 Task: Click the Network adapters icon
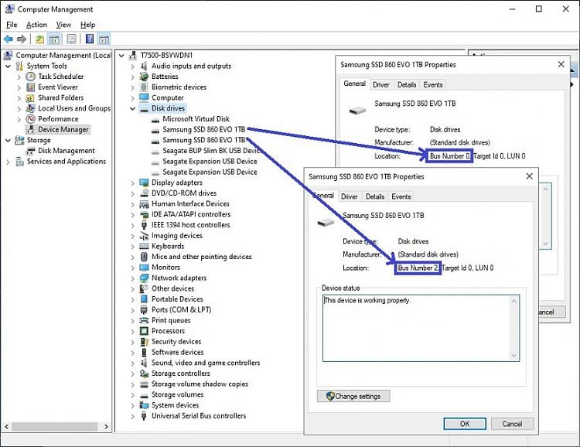pyautogui.click(x=144, y=278)
